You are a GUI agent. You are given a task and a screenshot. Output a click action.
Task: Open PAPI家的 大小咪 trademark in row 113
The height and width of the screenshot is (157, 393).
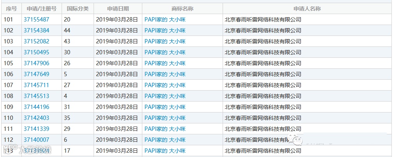pos(165,151)
